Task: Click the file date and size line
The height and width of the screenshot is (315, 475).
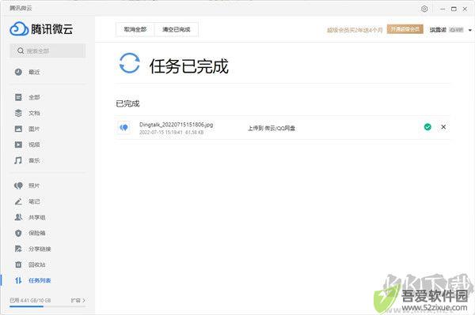Action: [x=171, y=133]
